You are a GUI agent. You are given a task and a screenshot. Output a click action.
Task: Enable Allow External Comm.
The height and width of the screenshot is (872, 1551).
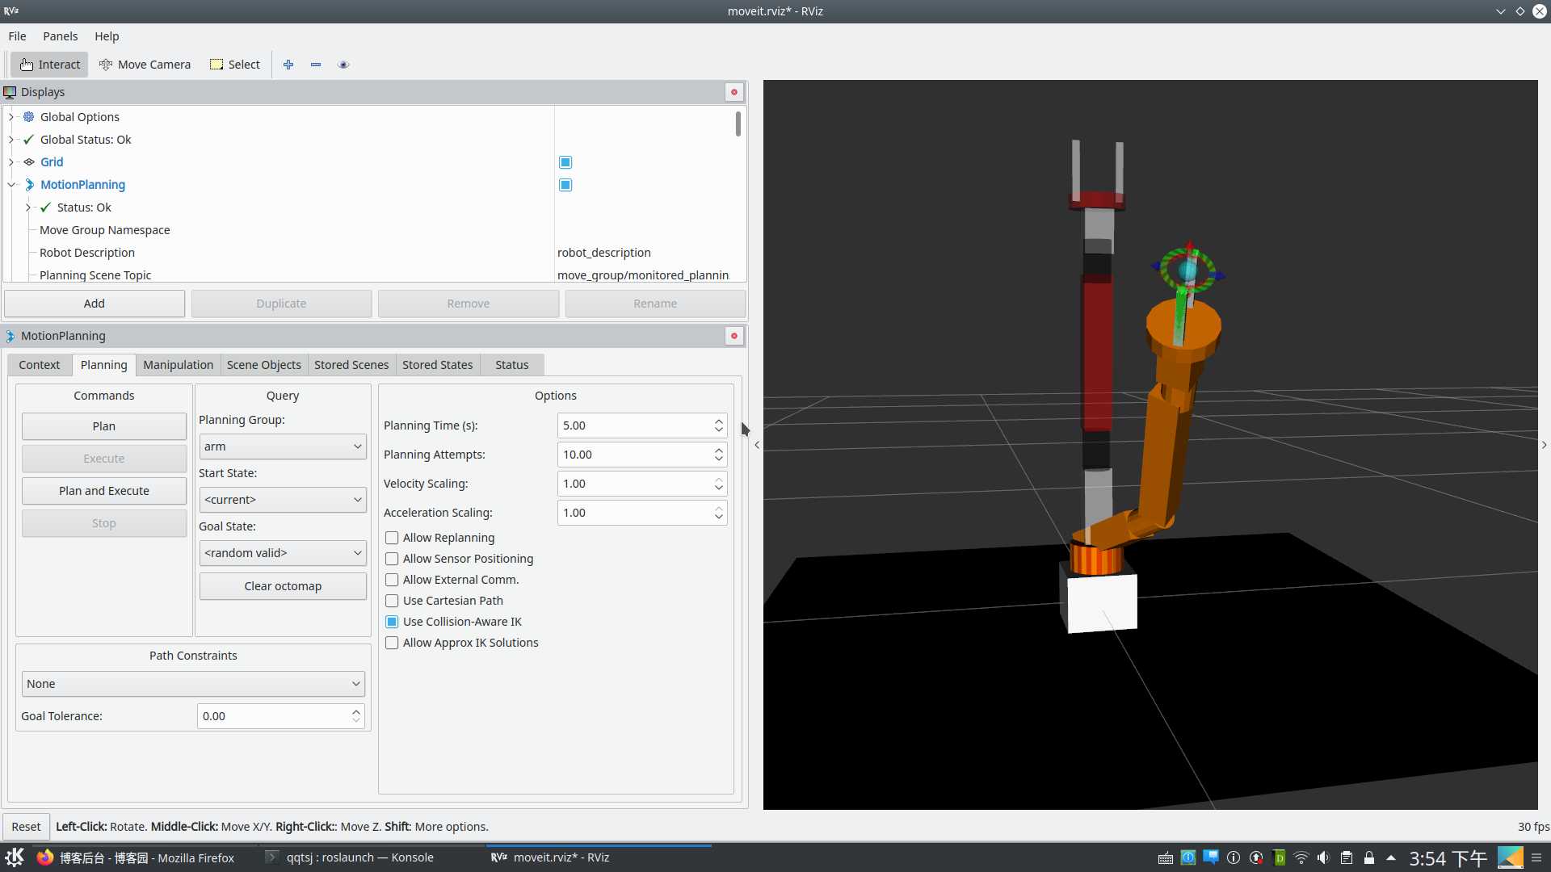point(392,580)
